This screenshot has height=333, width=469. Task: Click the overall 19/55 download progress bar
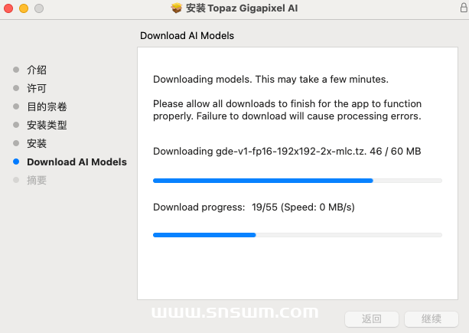pos(297,235)
